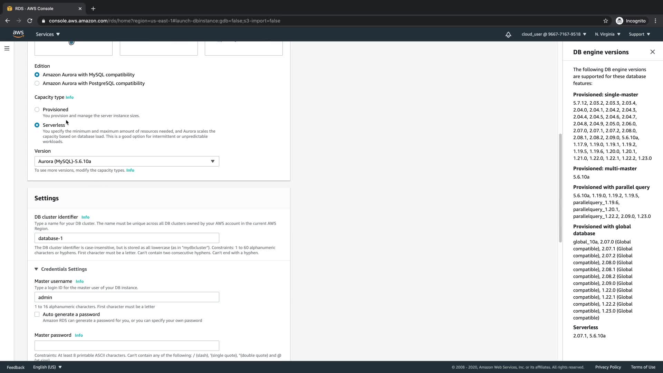Viewport: 663px width, 373px height.
Task: Open the Support menu
Action: click(639, 34)
